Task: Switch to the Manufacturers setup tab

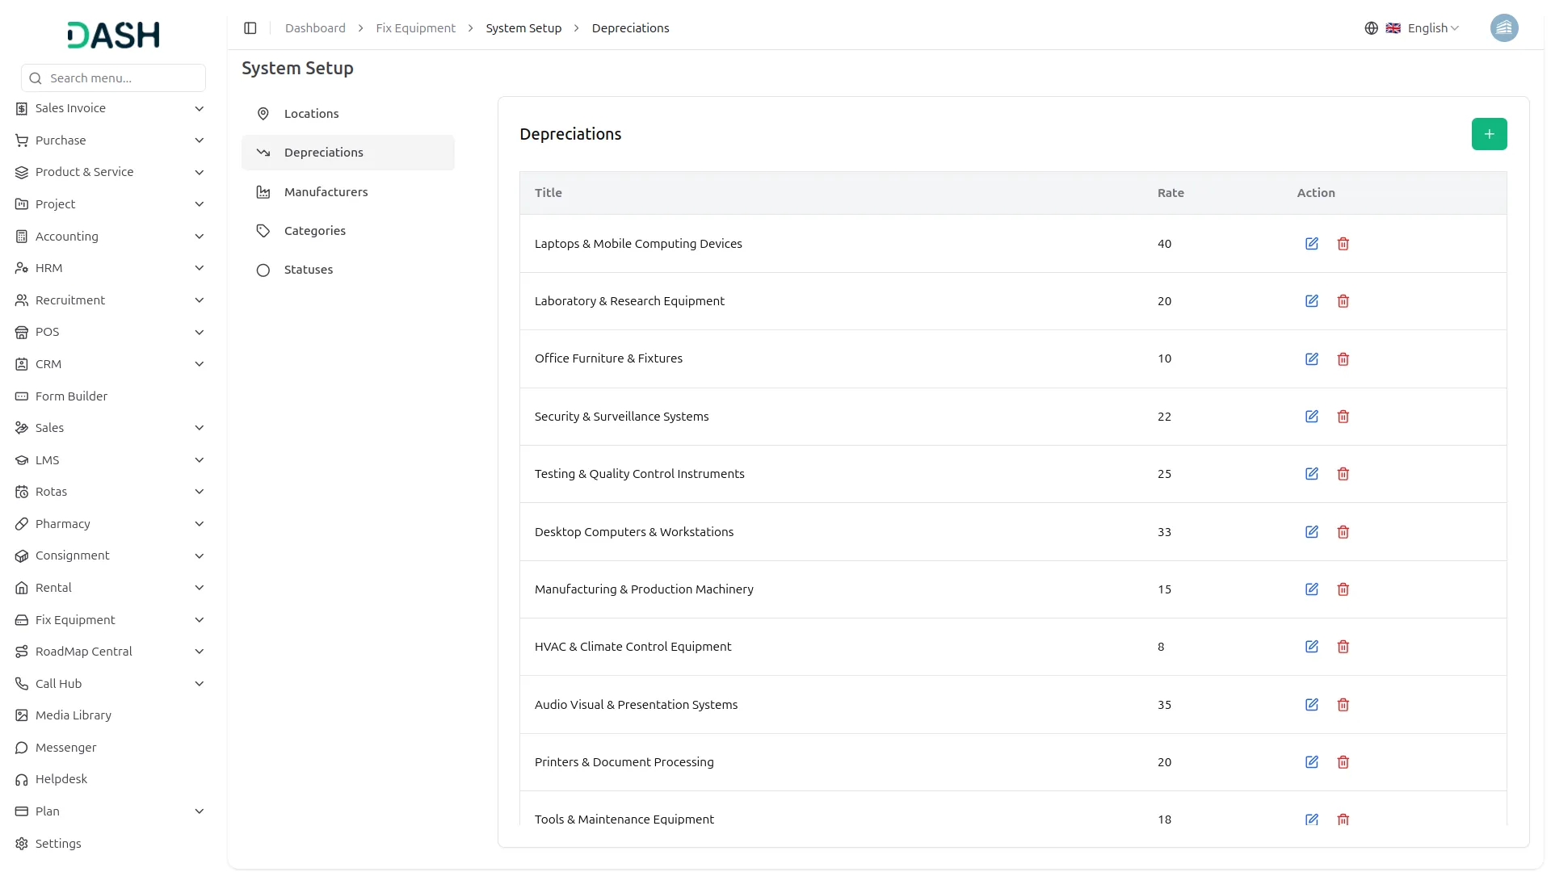Action: [x=326, y=192]
